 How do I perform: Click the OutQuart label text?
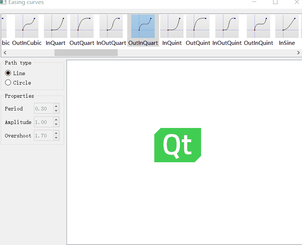[82, 43]
